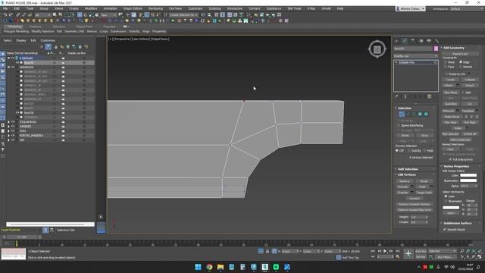Open the Utilities command panel tab
The image size is (485, 273).
point(436,40)
